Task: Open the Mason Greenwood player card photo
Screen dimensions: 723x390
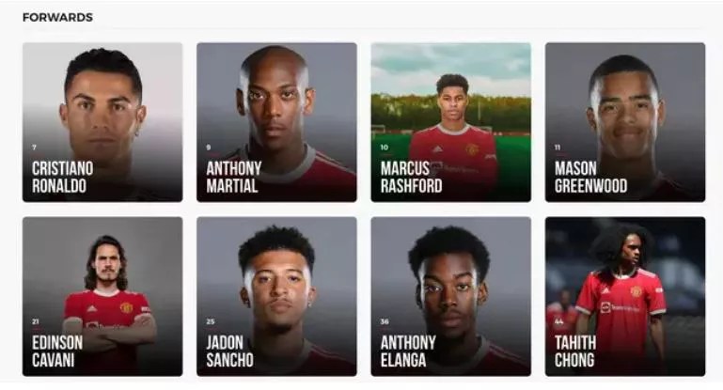Action: click(625, 122)
